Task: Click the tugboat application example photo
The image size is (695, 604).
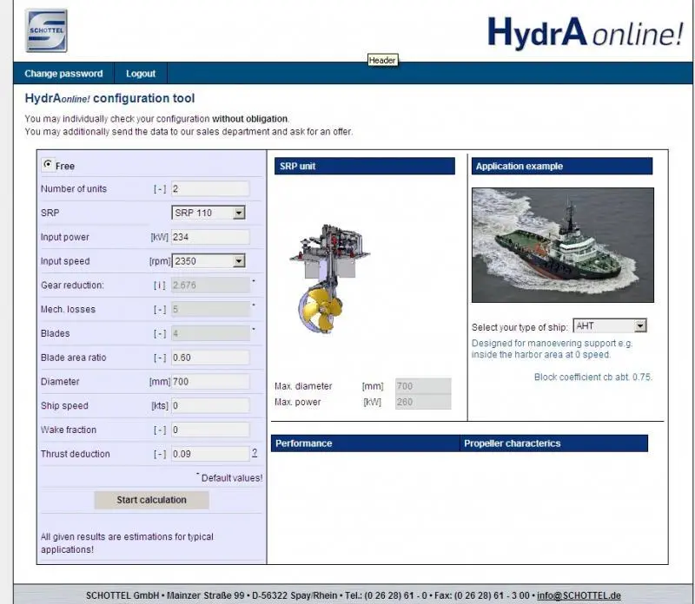Action: [x=562, y=246]
